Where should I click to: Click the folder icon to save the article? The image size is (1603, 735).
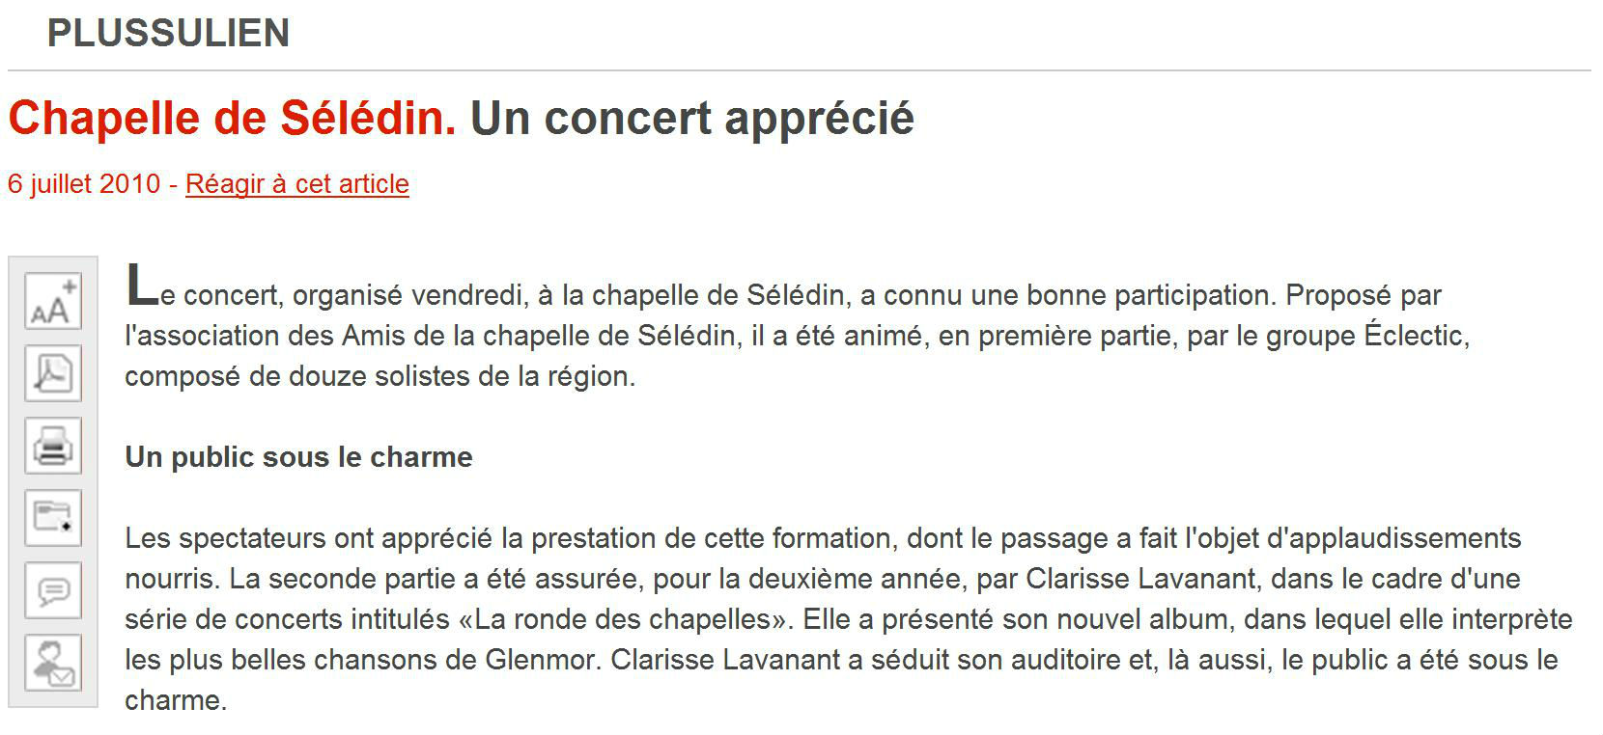click(x=52, y=518)
